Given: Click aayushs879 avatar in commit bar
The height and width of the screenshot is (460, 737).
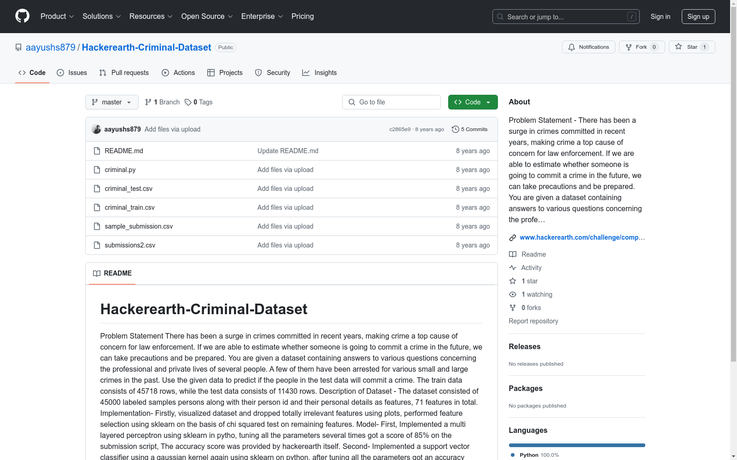Looking at the screenshot, I should click(96, 129).
